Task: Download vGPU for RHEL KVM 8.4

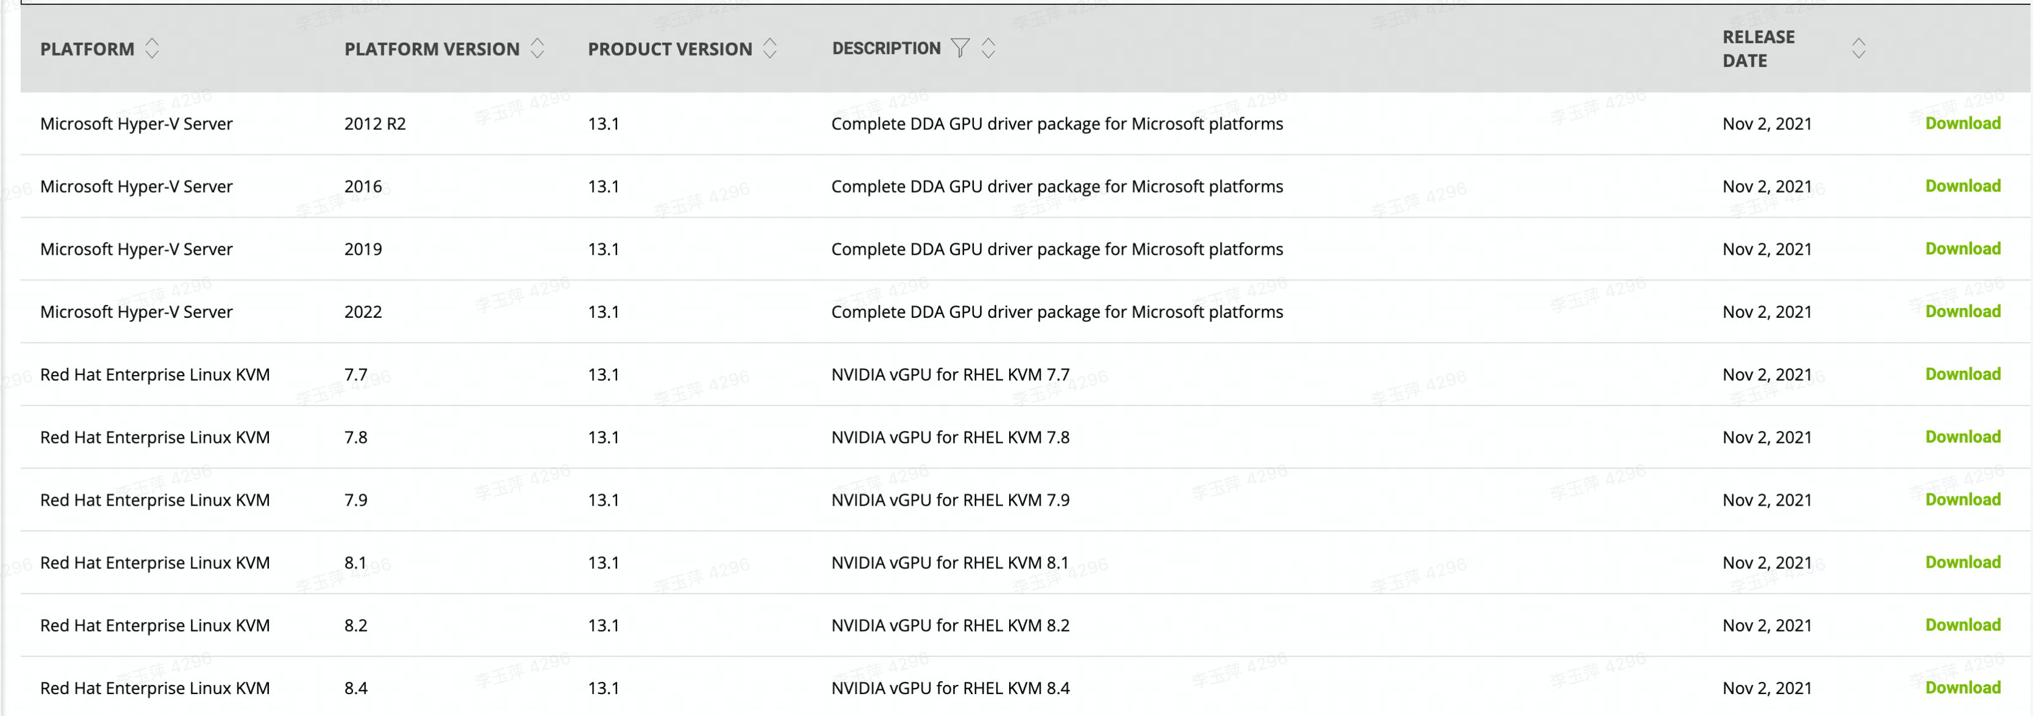Action: pos(1963,687)
